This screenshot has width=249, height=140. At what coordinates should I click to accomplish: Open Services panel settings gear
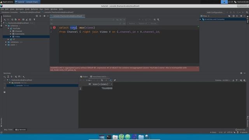pyautogui.click(x=241, y=73)
